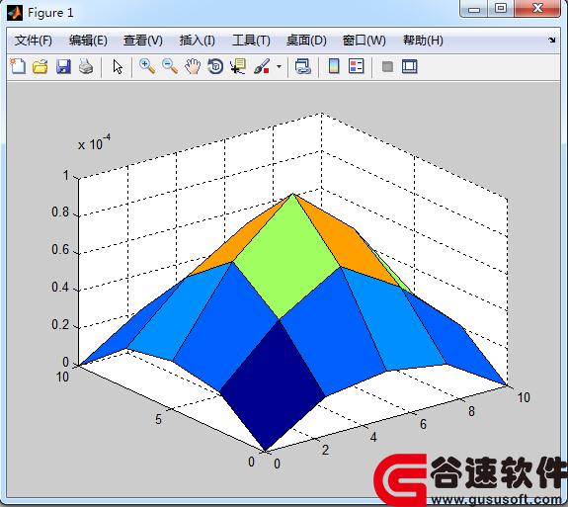Enable the Pan hand tool
Screen dimensions: 568x507
click(x=193, y=66)
